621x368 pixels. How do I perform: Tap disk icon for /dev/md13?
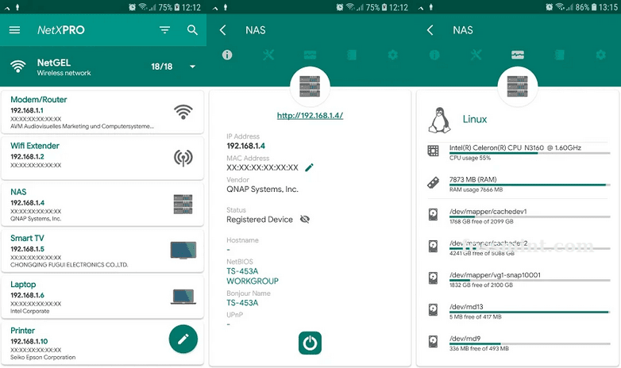434,309
